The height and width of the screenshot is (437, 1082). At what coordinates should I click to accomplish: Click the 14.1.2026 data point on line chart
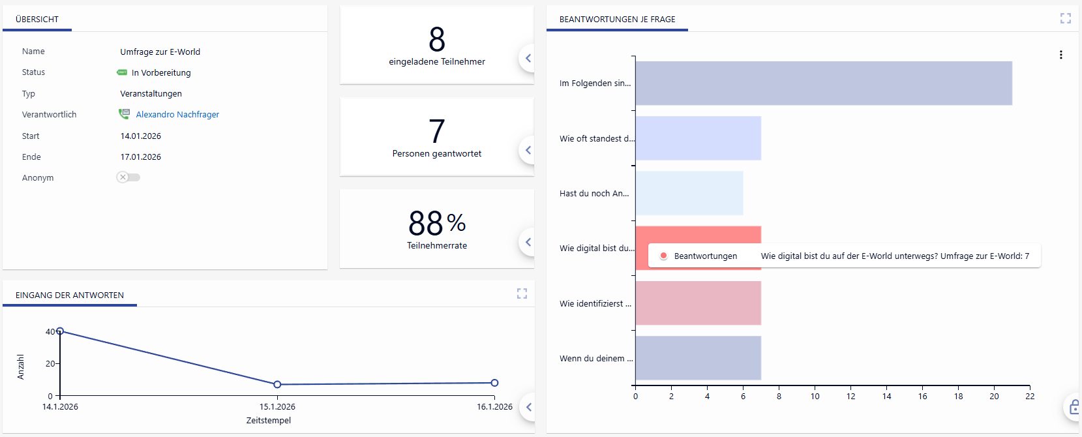tap(60, 331)
